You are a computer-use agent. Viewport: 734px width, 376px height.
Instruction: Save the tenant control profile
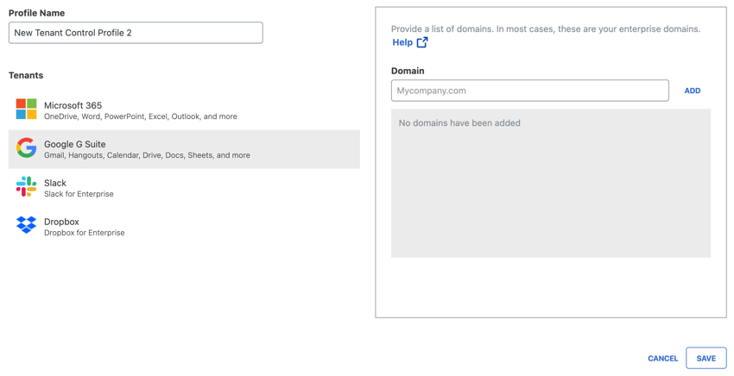pos(706,358)
